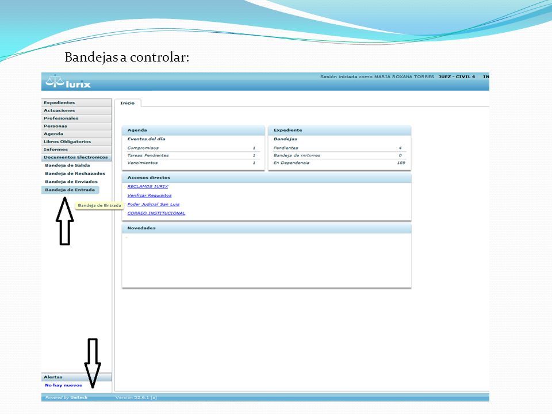The image size is (552, 414).
Task: Click the Accesos directos panel header
Action: (x=266, y=178)
